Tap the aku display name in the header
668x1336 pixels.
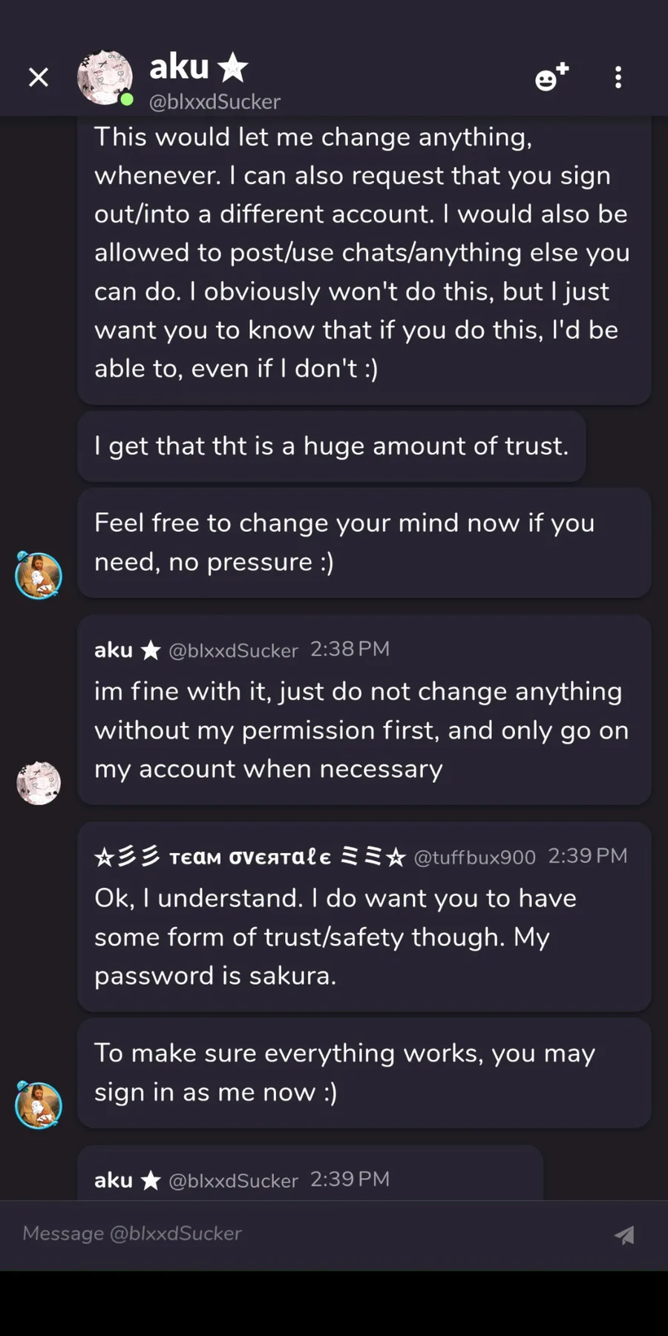180,67
